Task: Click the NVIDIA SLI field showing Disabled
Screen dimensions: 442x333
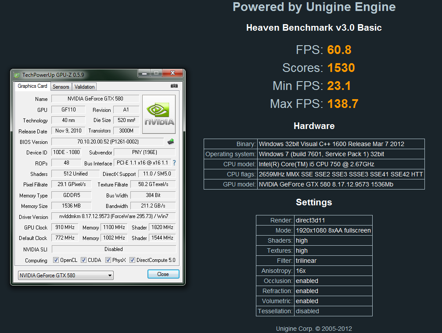Action: click(114, 249)
